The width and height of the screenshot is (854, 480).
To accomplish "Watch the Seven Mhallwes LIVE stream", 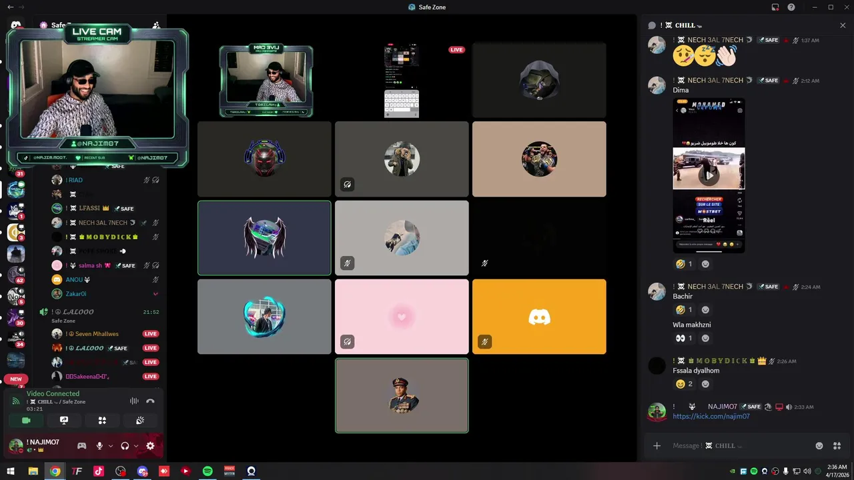I will click(150, 334).
